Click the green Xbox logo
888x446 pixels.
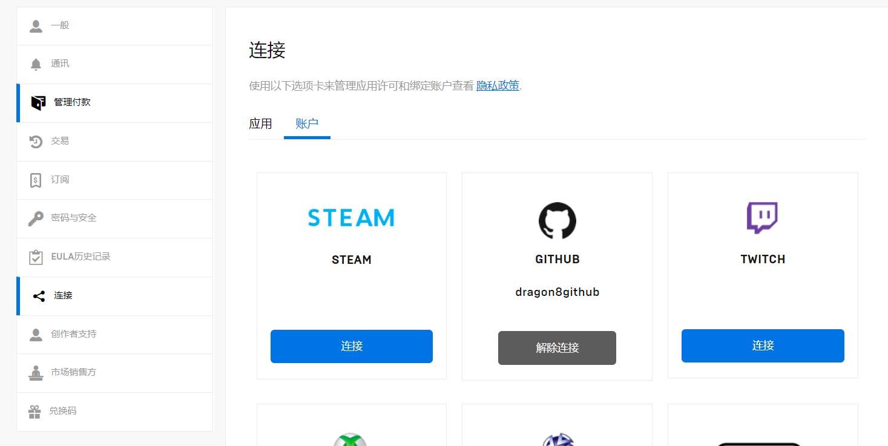[351, 440]
